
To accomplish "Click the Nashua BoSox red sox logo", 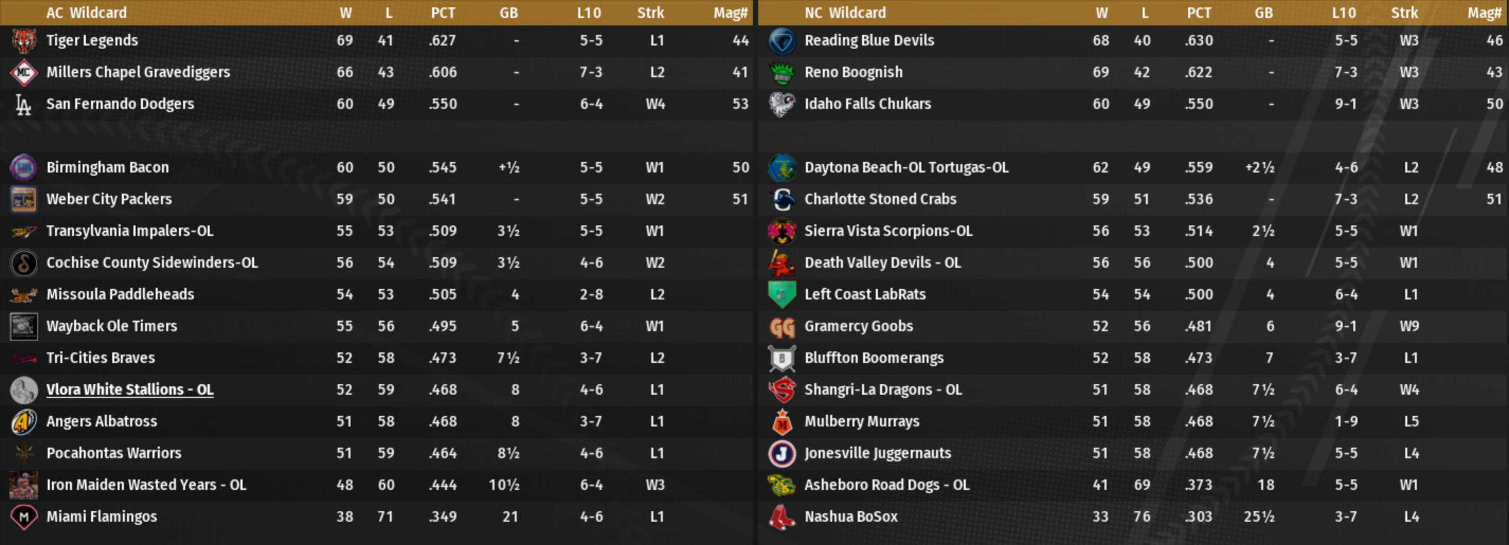I will pyautogui.click(x=782, y=517).
